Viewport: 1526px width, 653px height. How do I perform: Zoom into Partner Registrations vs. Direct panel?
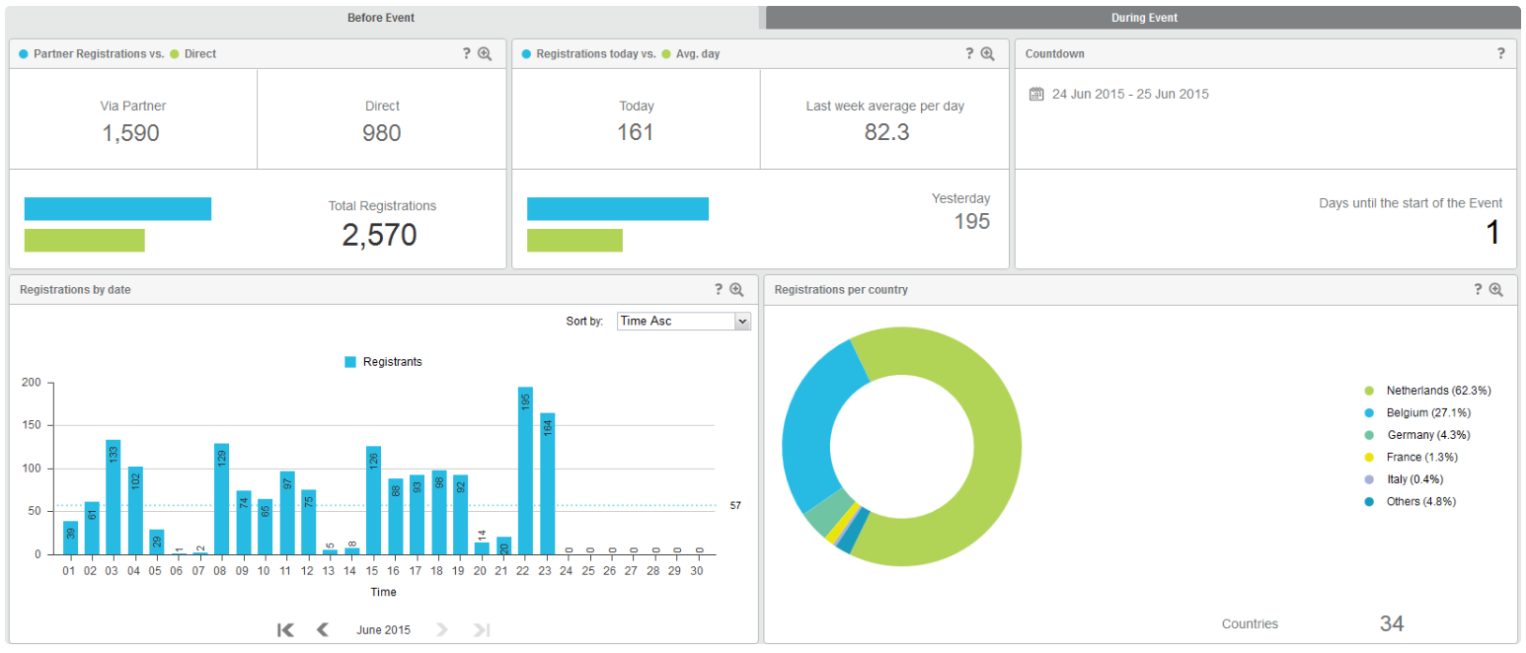(x=485, y=54)
